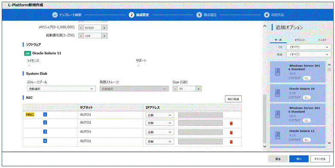Click the green OS badge beside Oracle Solaris 11
Screen dimensions: 335x168
(x=27, y=53)
